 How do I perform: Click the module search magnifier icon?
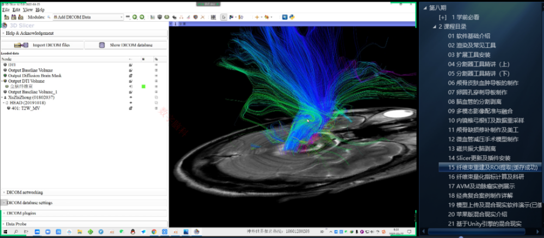point(49,17)
